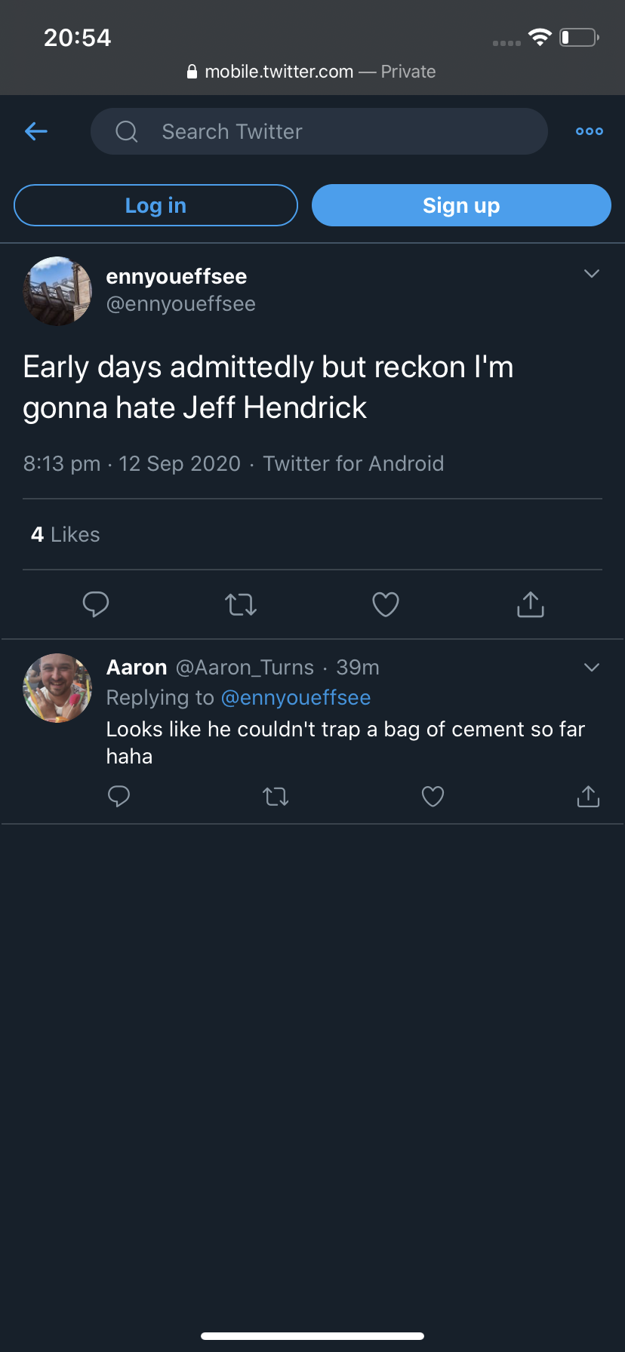This screenshot has height=1352, width=625.
Task: Retweet the Jeff Hendrick tweet
Action: 241,604
